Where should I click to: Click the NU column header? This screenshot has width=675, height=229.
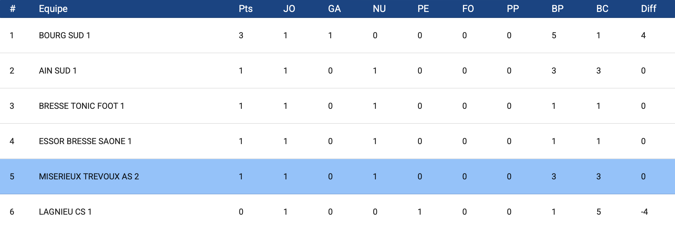pyautogui.click(x=379, y=9)
